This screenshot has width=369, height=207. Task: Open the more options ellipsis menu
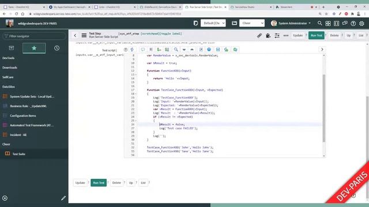[286, 36]
